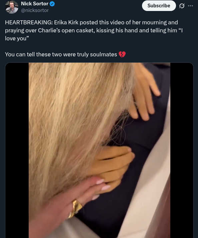This screenshot has width=198, height=238.
Task: Click the word HEARTBREAKING in the post
Action: tap(29, 22)
